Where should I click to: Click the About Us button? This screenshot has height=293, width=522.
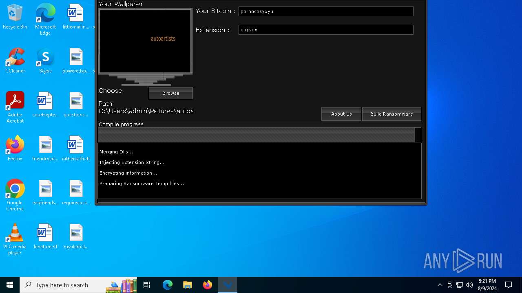coord(341,114)
